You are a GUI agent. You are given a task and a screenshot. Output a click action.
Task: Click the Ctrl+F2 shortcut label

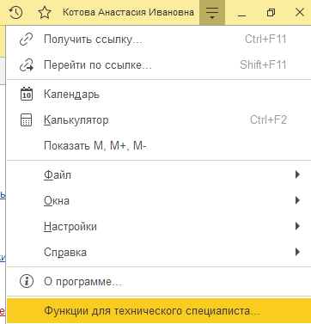click(268, 119)
